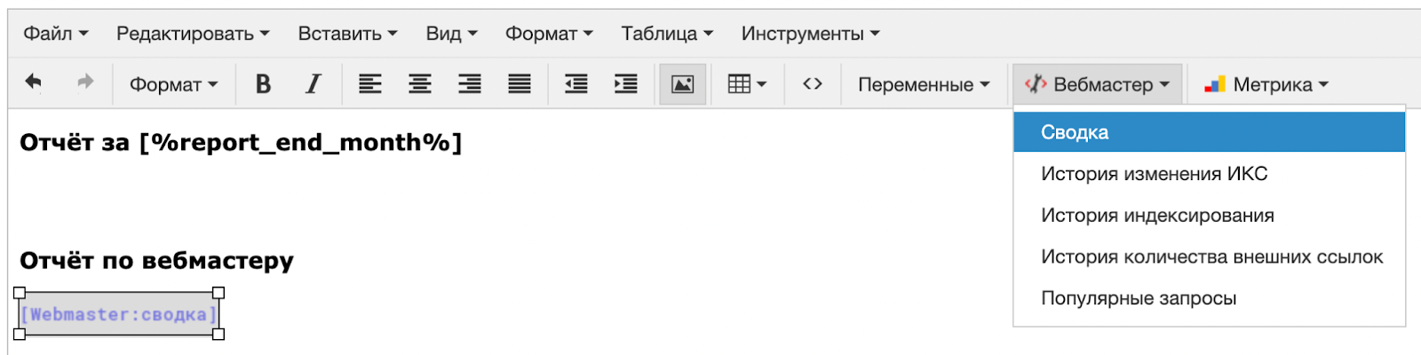This screenshot has height=355, width=1421.
Task: Click the heading 'Отчёт за [%report_end_month%]'
Action: pyautogui.click(x=241, y=143)
